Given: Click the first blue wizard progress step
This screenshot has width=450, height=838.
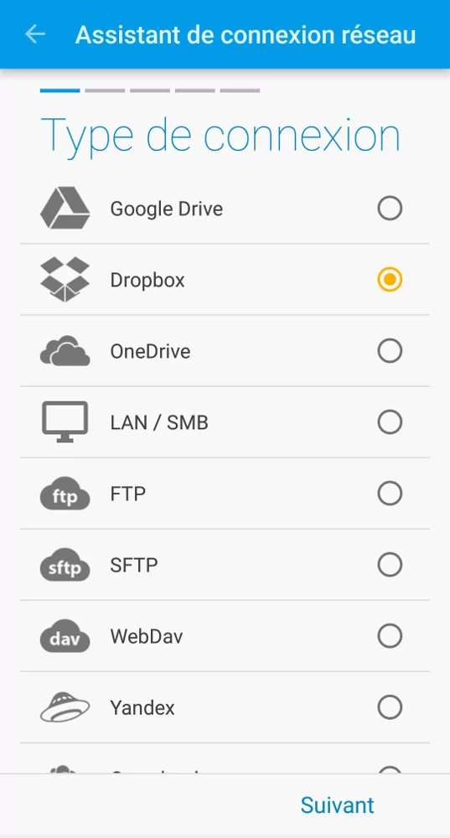Looking at the screenshot, I should 59,91.
